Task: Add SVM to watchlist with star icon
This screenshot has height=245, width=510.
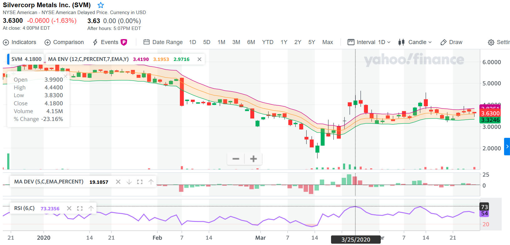Action: tap(101, 5)
